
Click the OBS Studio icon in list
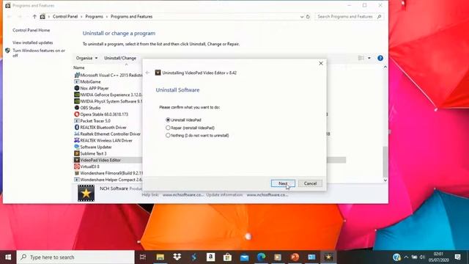click(x=76, y=108)
